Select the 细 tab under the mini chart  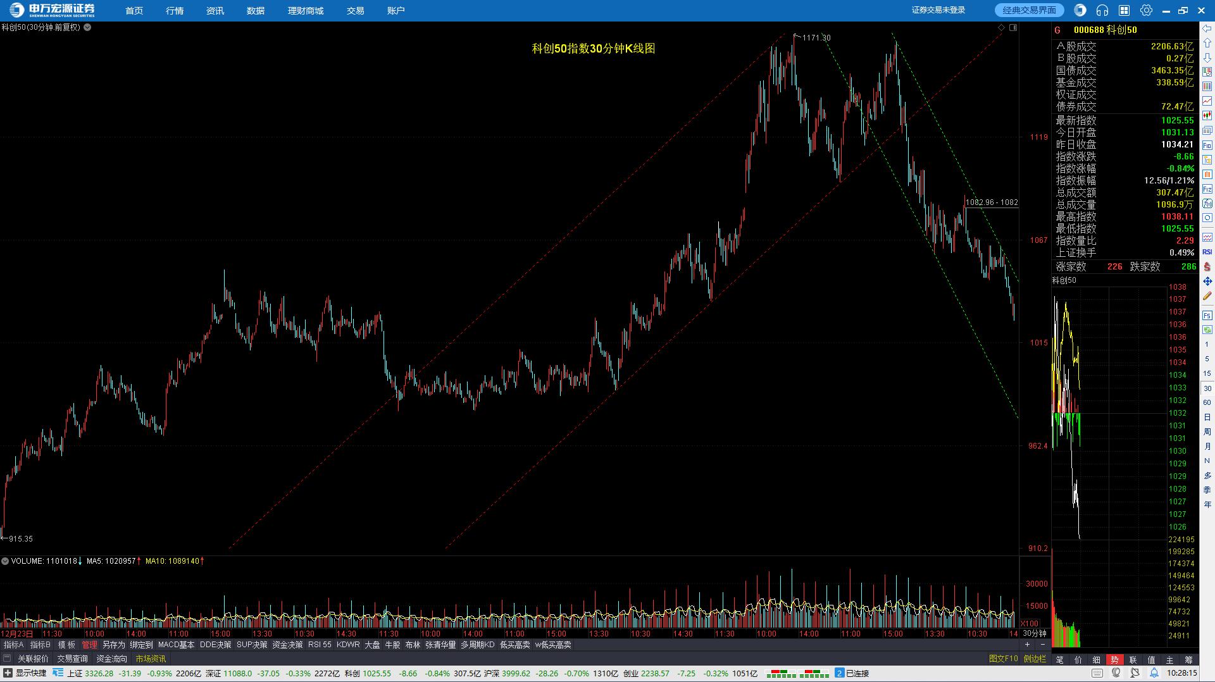point(1097,660)
